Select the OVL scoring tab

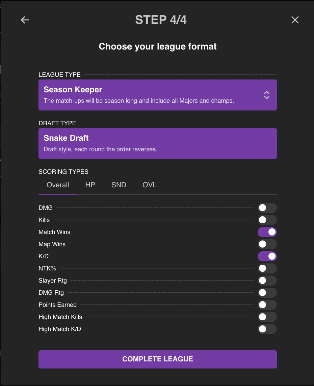point(150,185)
